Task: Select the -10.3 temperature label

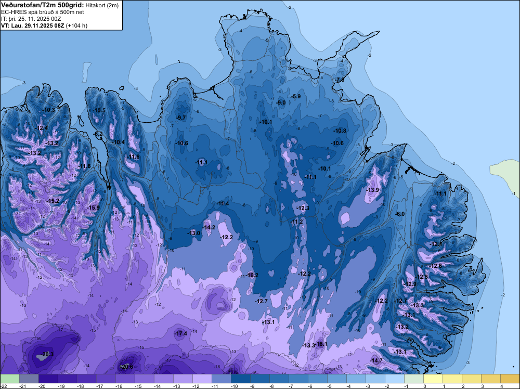Action: 48,110
